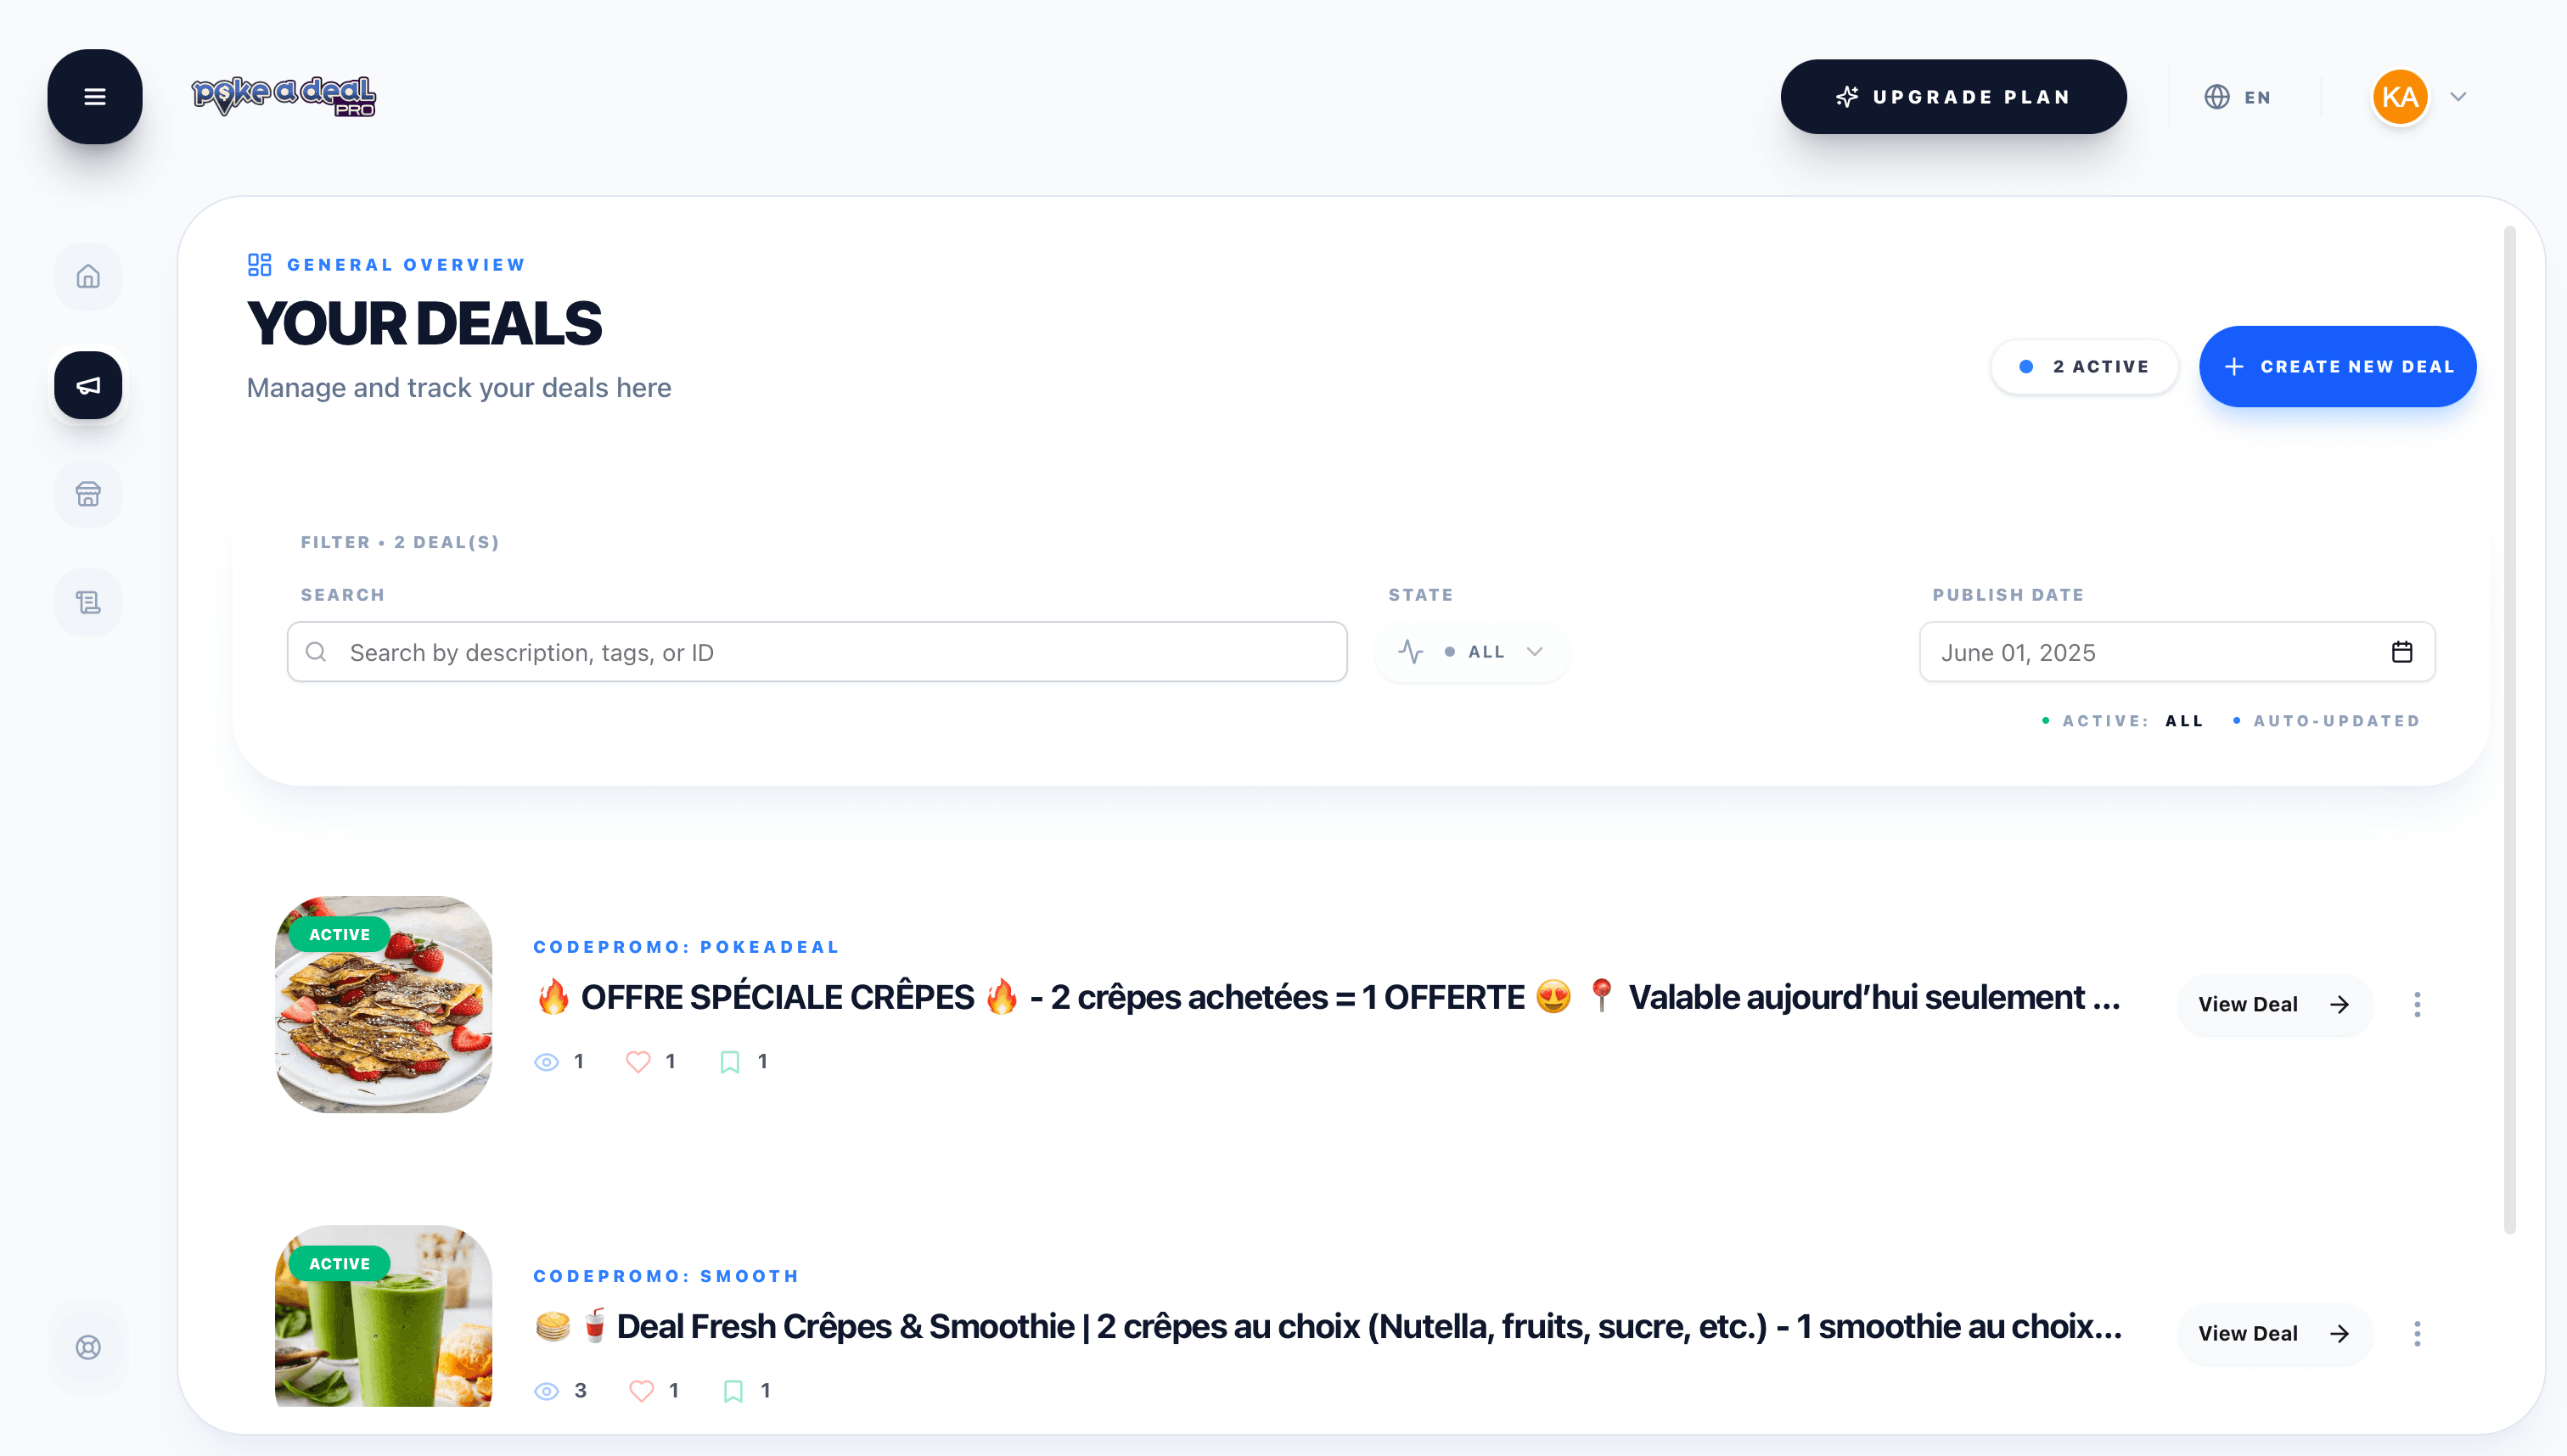The height and width of the screenshot is (1456, 2567).
Task: Open the Home dashboard icon
Action: coord(88,276)
